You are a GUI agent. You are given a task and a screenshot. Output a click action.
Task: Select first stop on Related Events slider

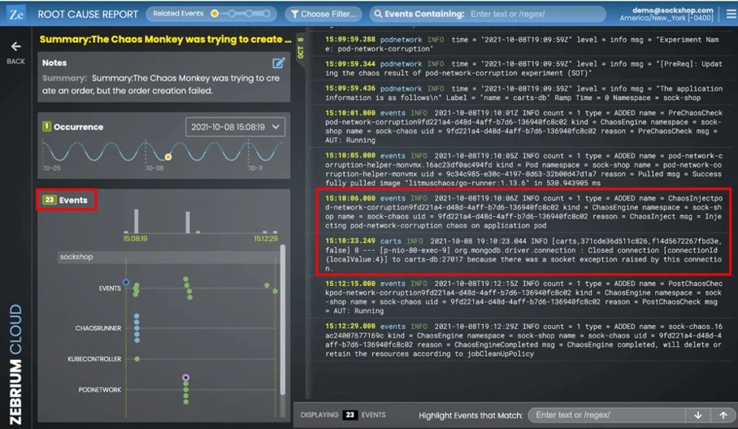215,14
